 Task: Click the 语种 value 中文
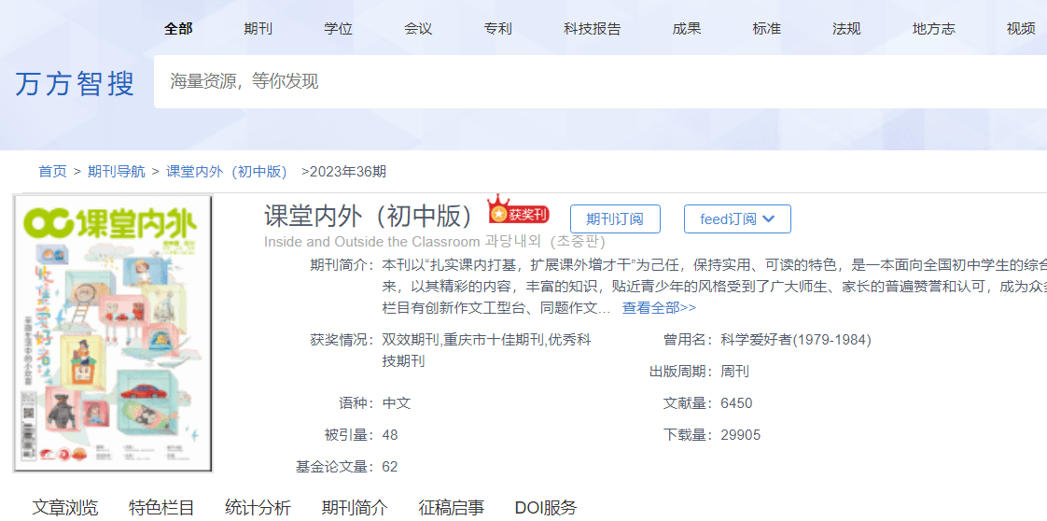(x=397, y=403)
